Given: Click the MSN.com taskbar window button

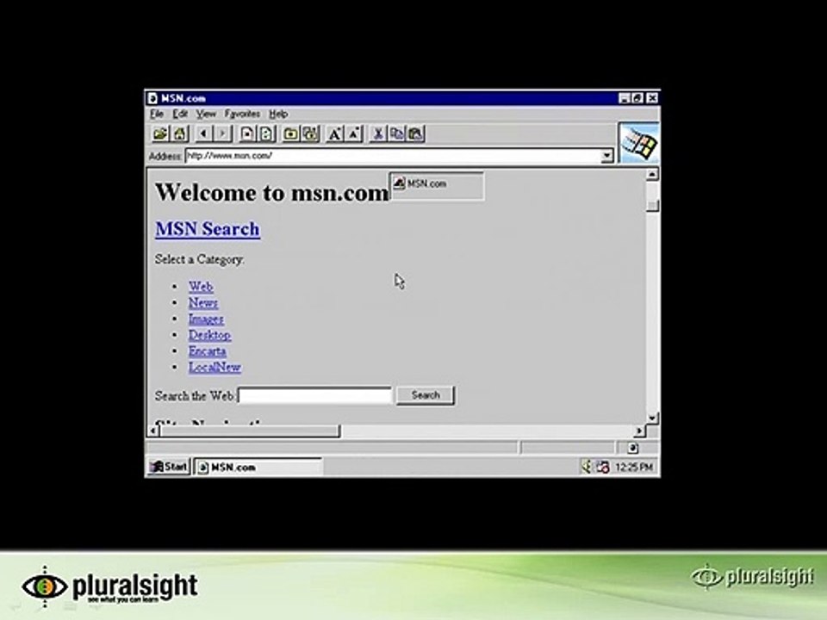Looking at the screenshot, I should (x=258, y=467).
